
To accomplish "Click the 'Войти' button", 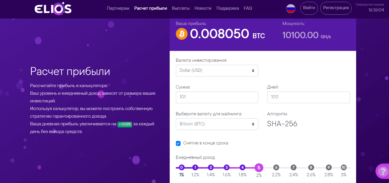I will click(x=309, y=8).
